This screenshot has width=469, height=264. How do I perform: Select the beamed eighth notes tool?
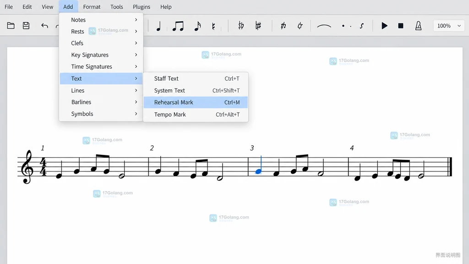tap(178, 26)
